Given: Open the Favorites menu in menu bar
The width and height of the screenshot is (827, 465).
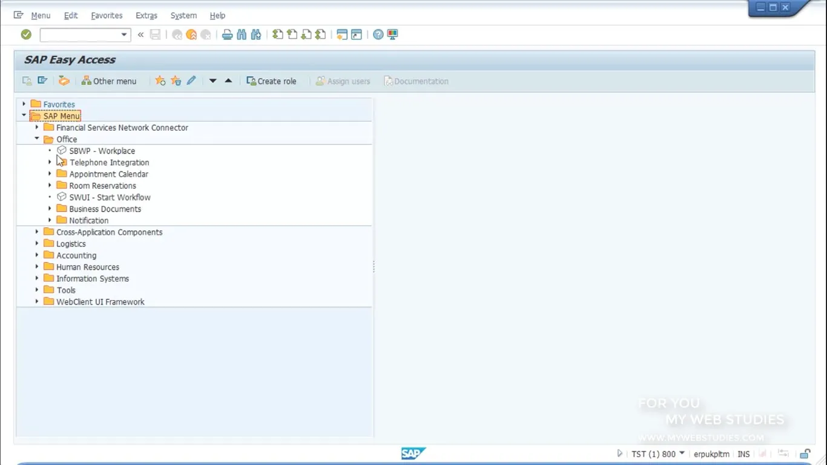Looking at the screenshot, I should [x=107, y=15].
